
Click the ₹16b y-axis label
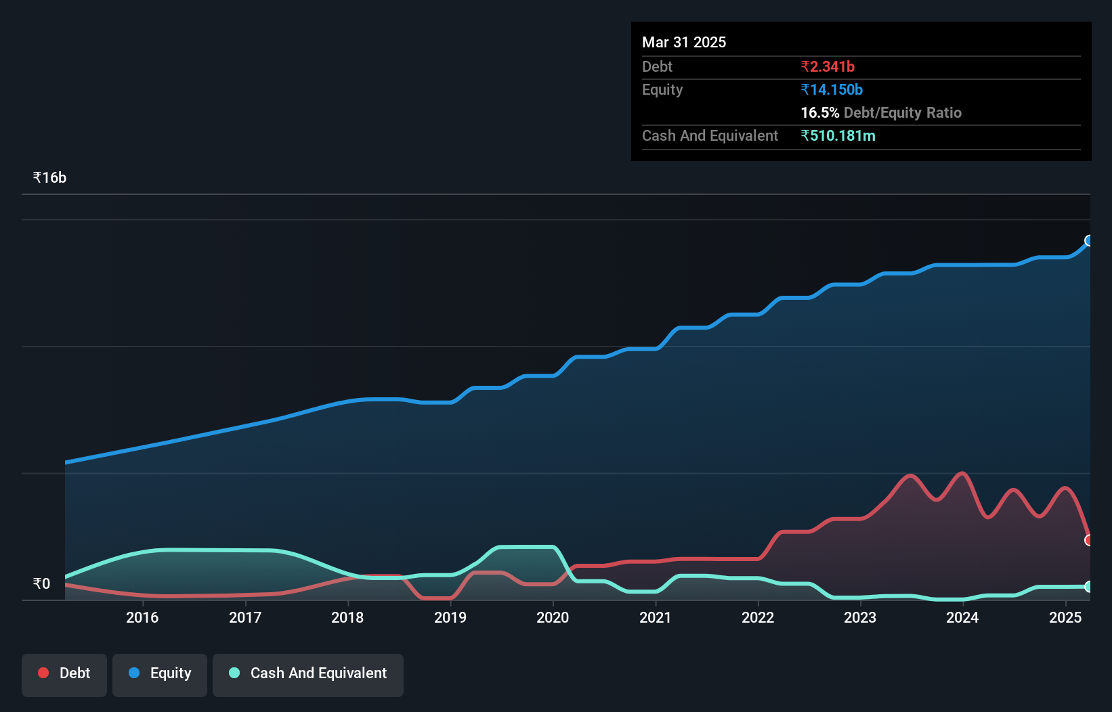pos(49,178)
